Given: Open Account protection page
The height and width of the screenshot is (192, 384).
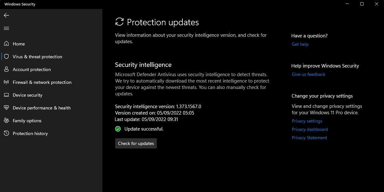Looking at the screenshot, I should (32, 69).
